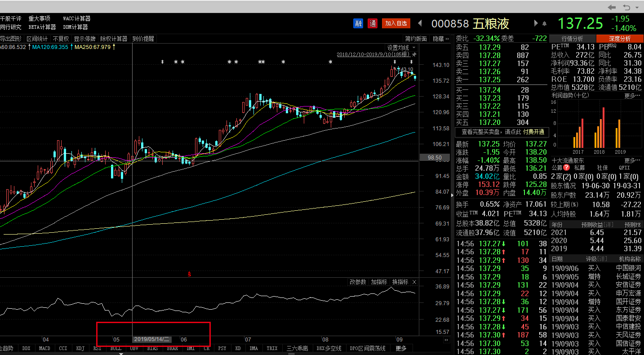644x355 pixels.
Task: Click the 详 link beside 预测收益
Action: [x=608, y=224]
